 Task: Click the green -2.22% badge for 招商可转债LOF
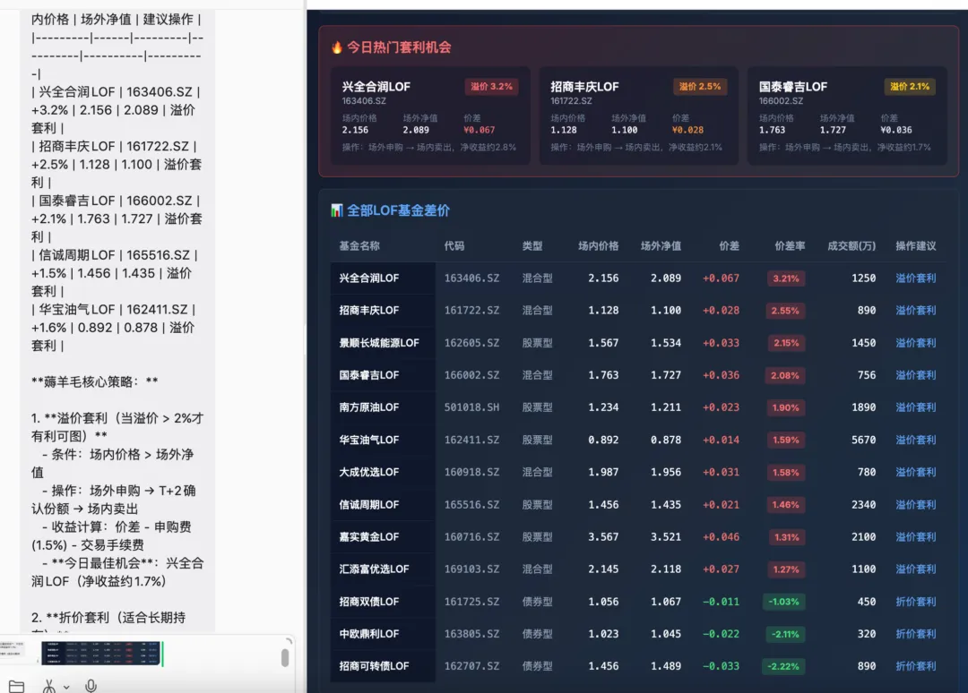pyautogui.click(x=783, y=666)
